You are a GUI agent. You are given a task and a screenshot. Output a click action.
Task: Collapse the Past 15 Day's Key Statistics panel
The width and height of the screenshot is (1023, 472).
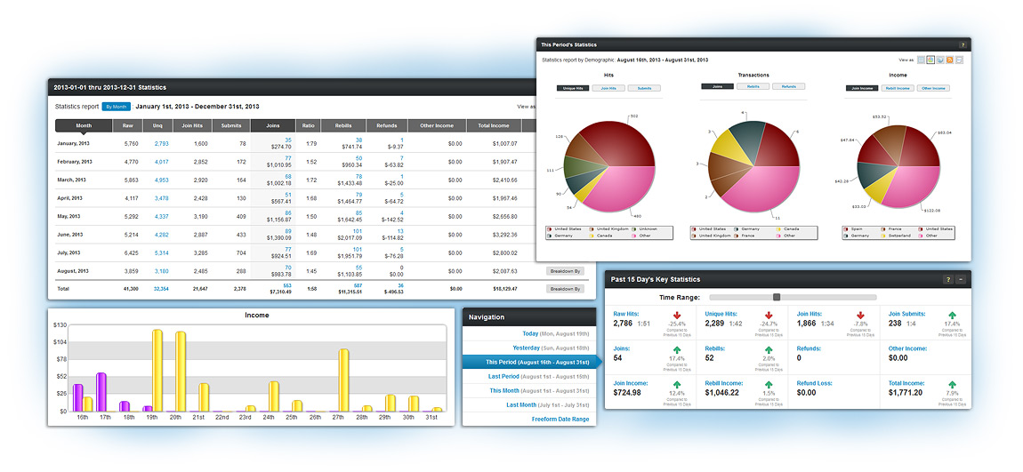coord(961,280)
